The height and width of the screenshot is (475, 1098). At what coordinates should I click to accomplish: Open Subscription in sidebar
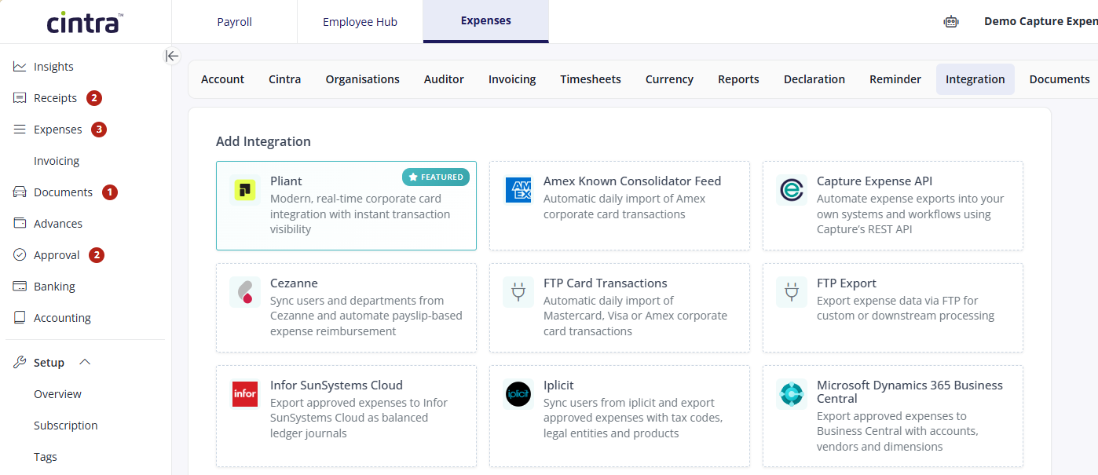[x=66, y=426]
